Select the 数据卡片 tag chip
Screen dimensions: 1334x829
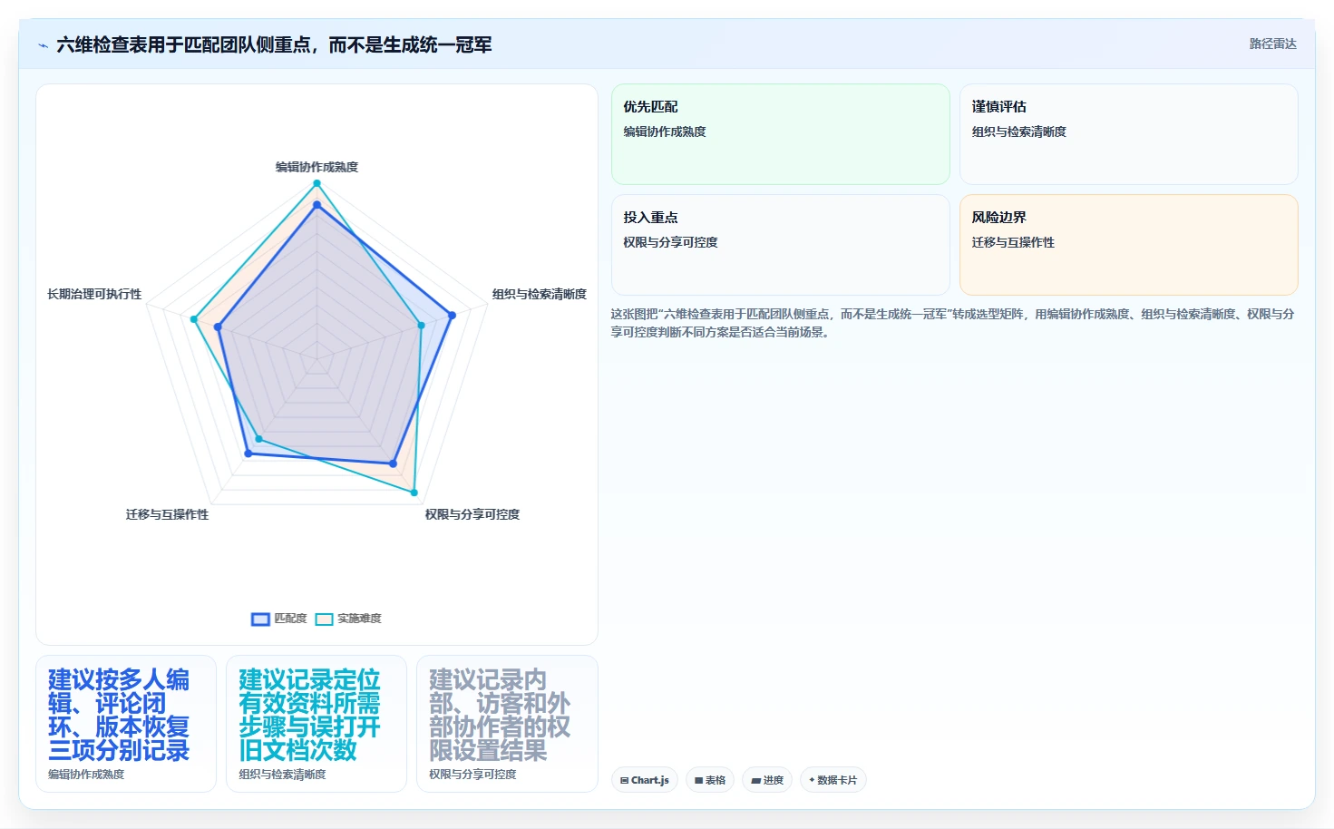[833, 780]
